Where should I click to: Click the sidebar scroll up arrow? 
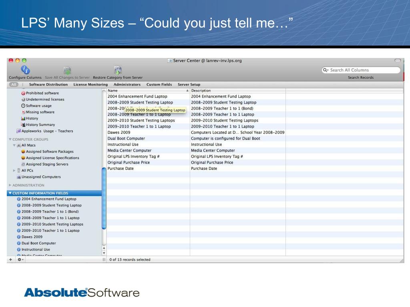pos(104,248)
